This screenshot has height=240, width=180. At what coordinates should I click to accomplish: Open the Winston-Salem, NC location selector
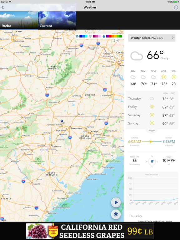tap(152, 38)
